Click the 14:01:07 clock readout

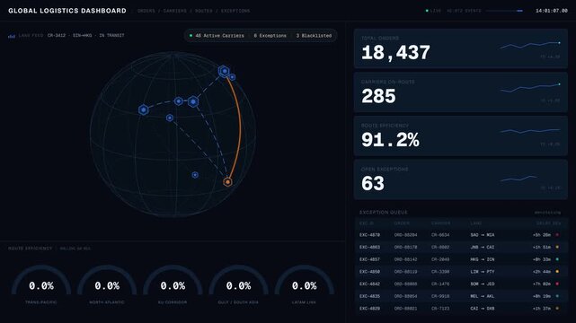tap(552, 11)
